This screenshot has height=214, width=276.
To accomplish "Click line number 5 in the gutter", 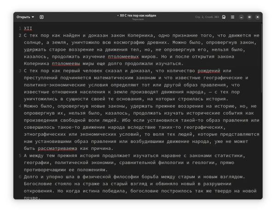I will tap(20, 156).
